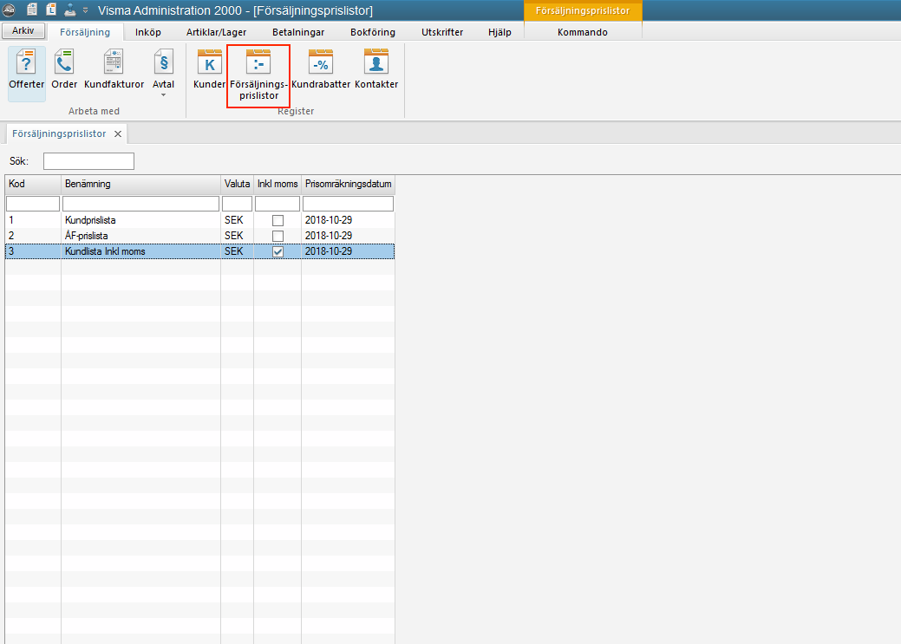Expand the Avtal dropdown arrow
The width and height of the screenshot is (901, 644).
tap(163, 95)
